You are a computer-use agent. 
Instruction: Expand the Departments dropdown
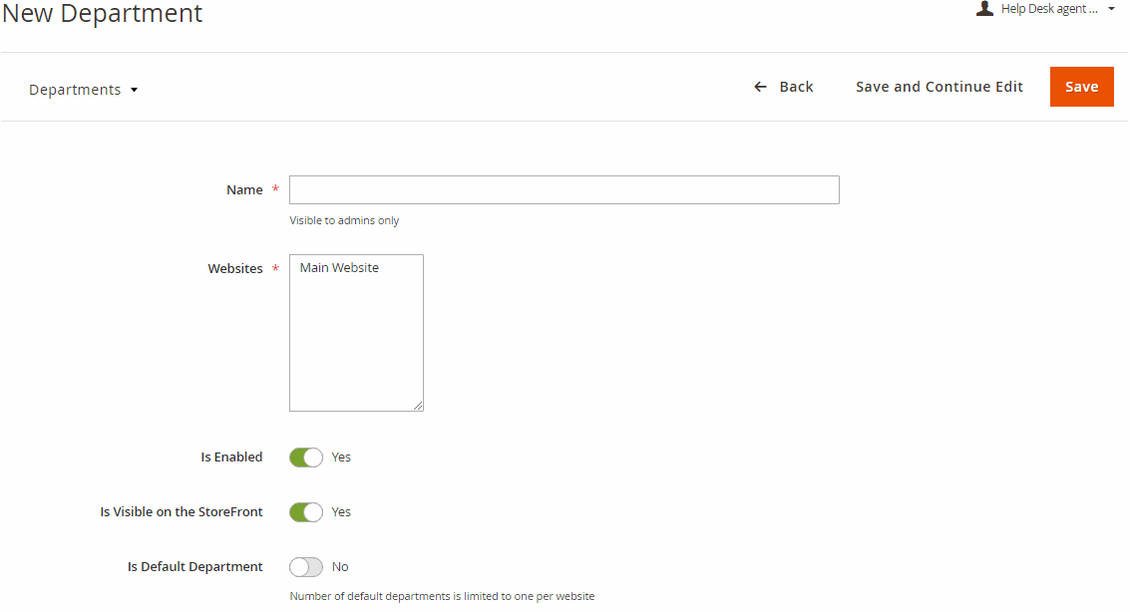coord(83,90)
